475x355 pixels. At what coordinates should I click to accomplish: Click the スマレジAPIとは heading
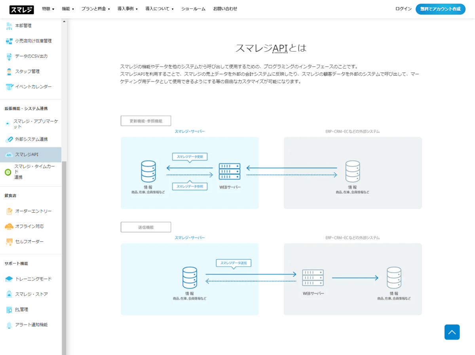271,48
